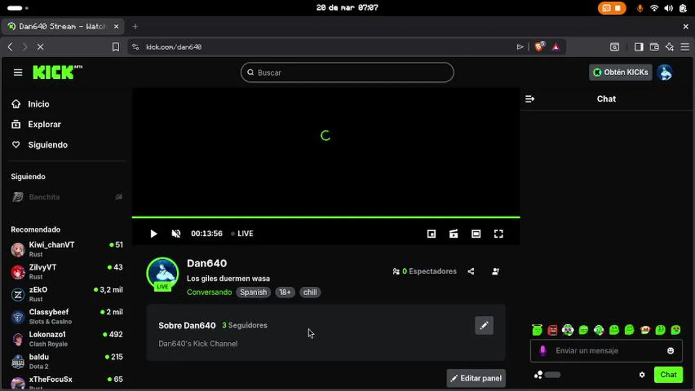Collapse the chat panel icon
The height and width of the screenshot is (391, 695).
pos(530,99)
